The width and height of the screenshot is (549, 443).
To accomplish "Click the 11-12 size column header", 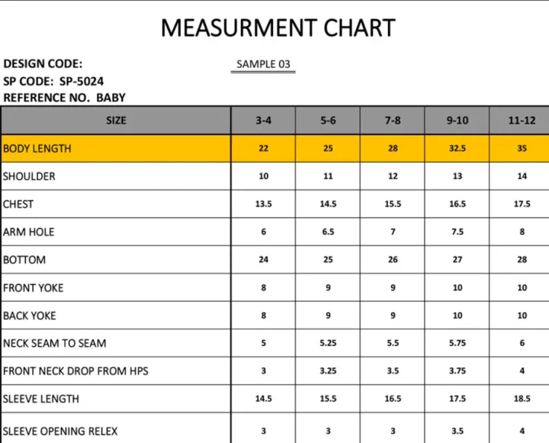I will tap(522, 121).
